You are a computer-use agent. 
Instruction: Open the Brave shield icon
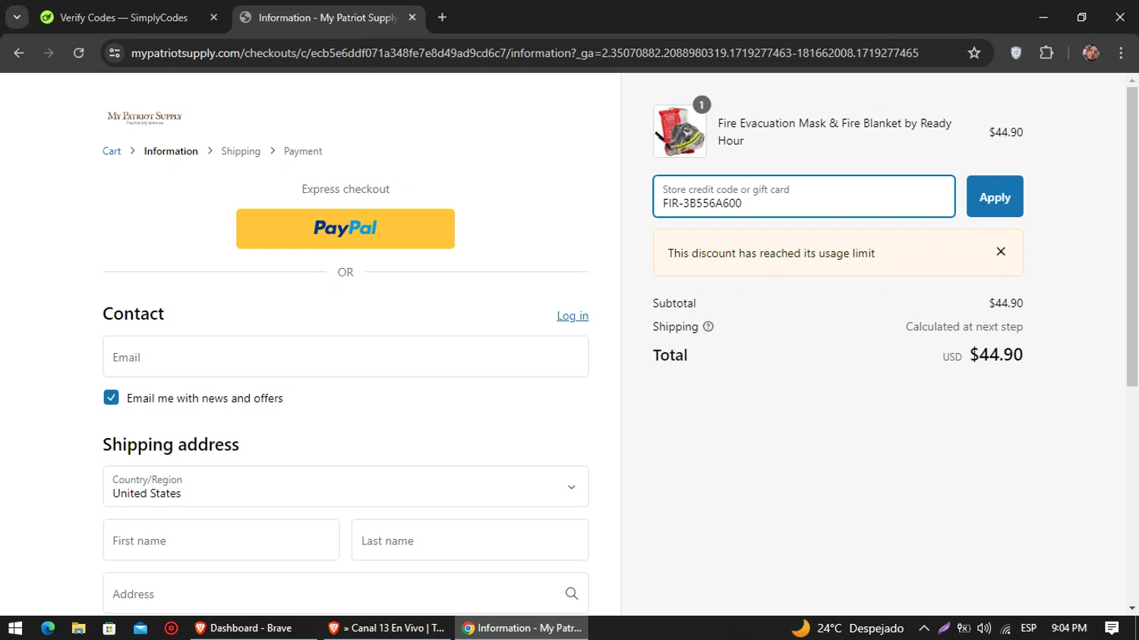pyautogui.click(x=1016, y=53)
